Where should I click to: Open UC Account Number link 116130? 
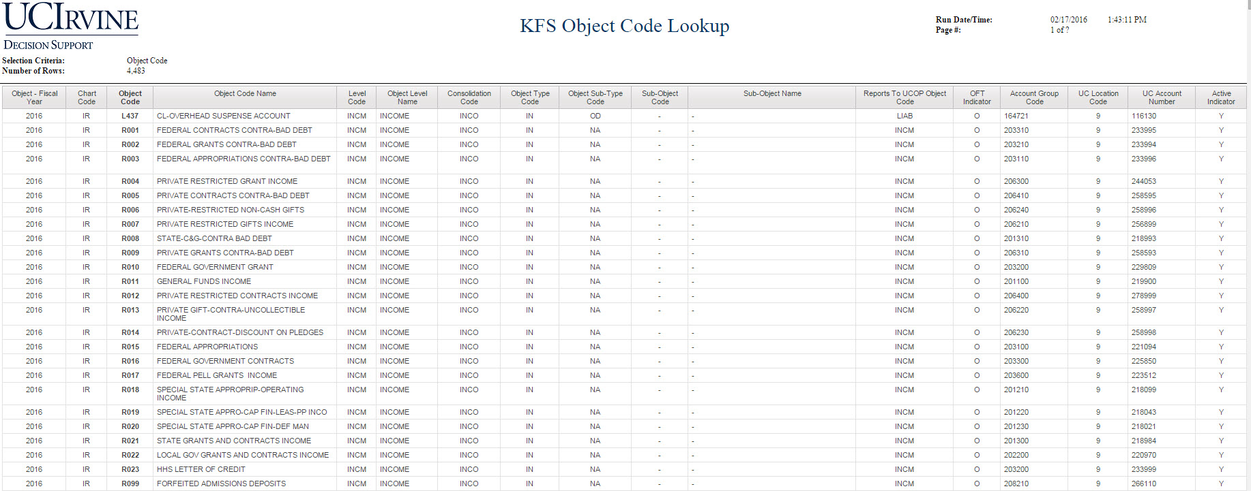pyautogui.click(x=1144, y=116)
